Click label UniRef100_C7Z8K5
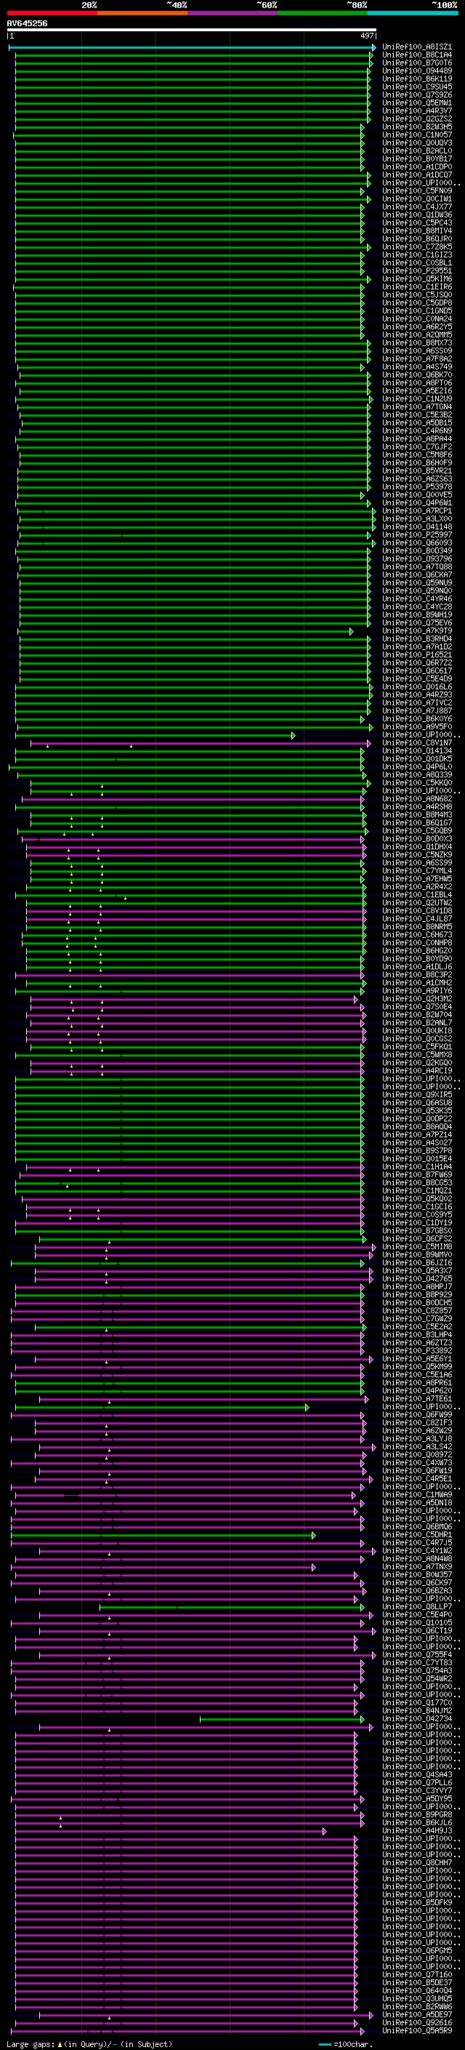465x2050 pixels. pos(416,247)
